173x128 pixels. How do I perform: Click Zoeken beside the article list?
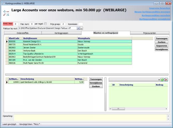pos(96,86)
